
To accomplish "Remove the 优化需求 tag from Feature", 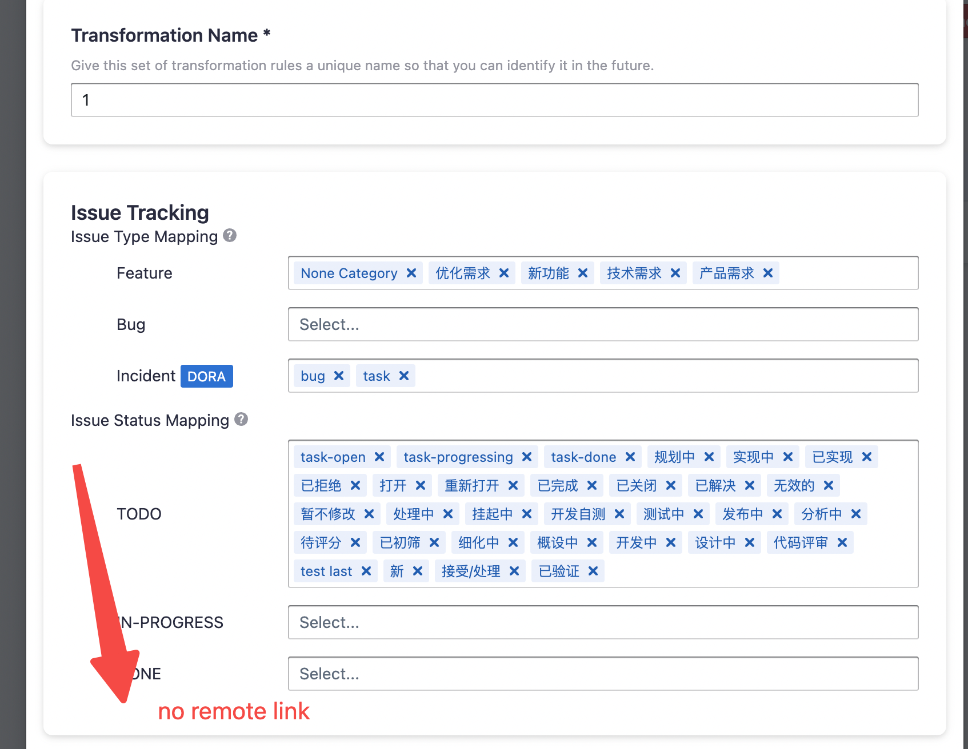I will tap(504, 273).
